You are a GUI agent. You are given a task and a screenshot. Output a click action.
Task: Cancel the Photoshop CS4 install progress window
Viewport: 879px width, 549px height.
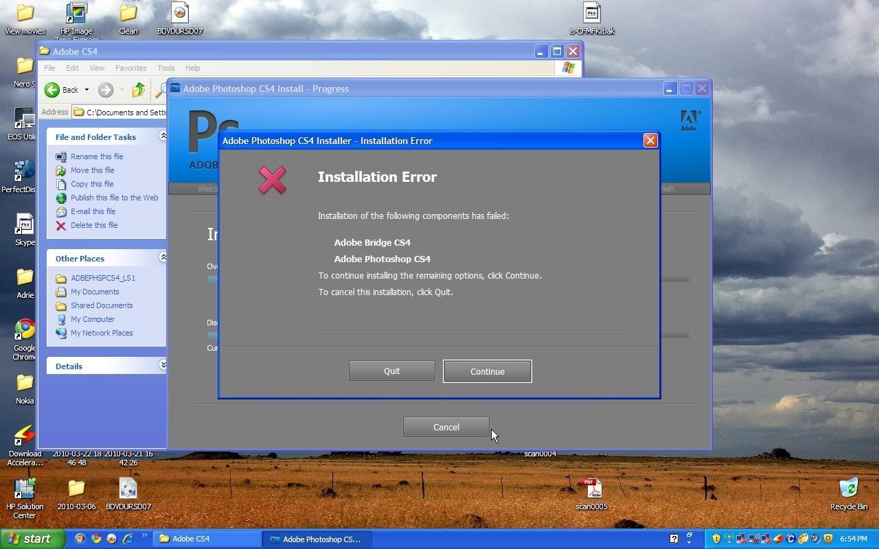(x=446, y=427)
